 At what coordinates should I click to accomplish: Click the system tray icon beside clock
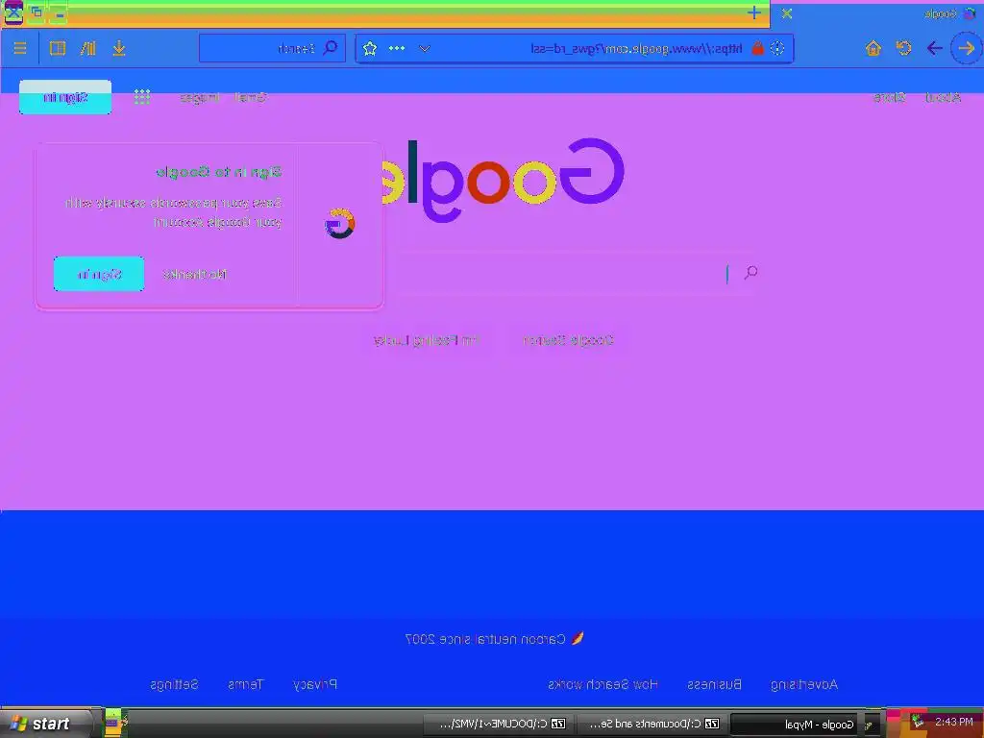918,722
